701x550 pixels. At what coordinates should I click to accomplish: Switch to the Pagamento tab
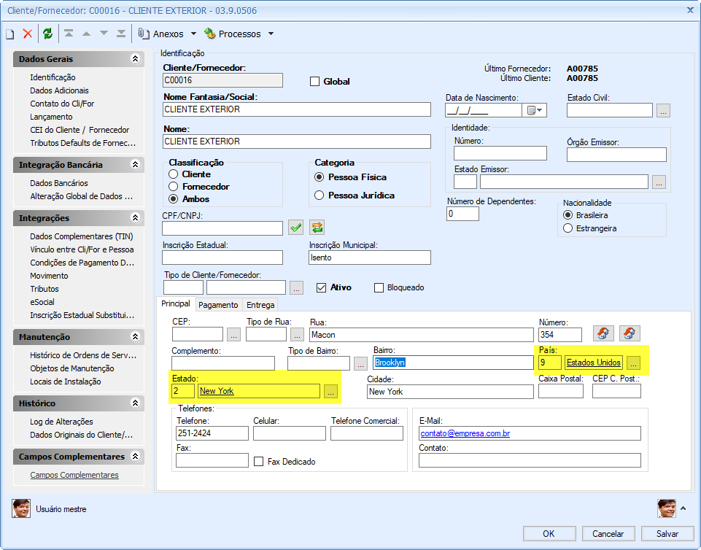pyautogui.click(x=218, y=304)
